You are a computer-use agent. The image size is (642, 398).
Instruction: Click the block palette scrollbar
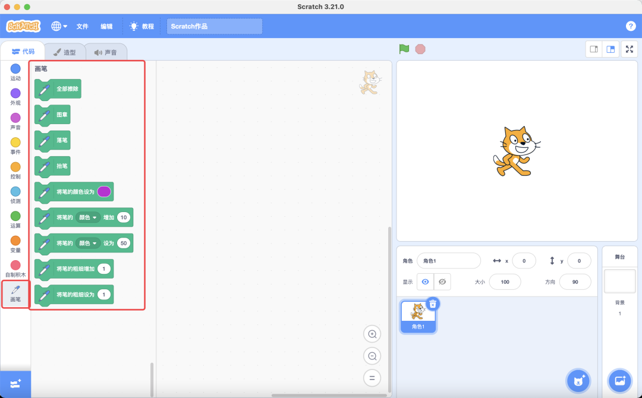(152, 380)
